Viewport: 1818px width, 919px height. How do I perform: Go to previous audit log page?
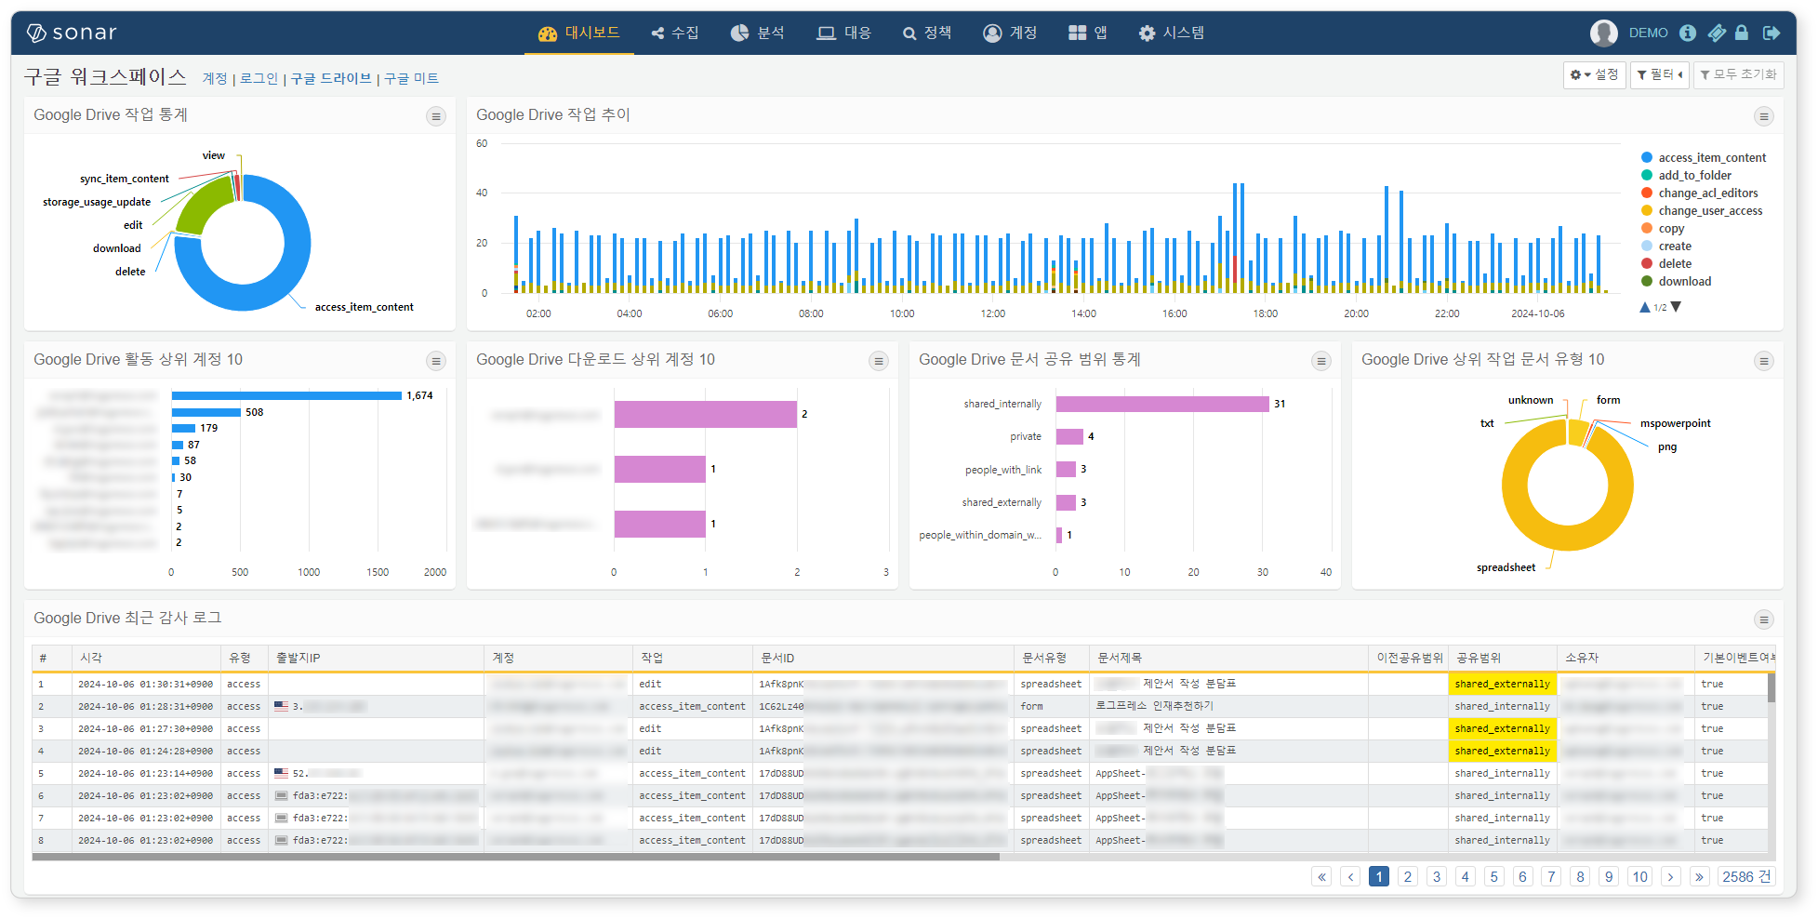pos(1350,876)
